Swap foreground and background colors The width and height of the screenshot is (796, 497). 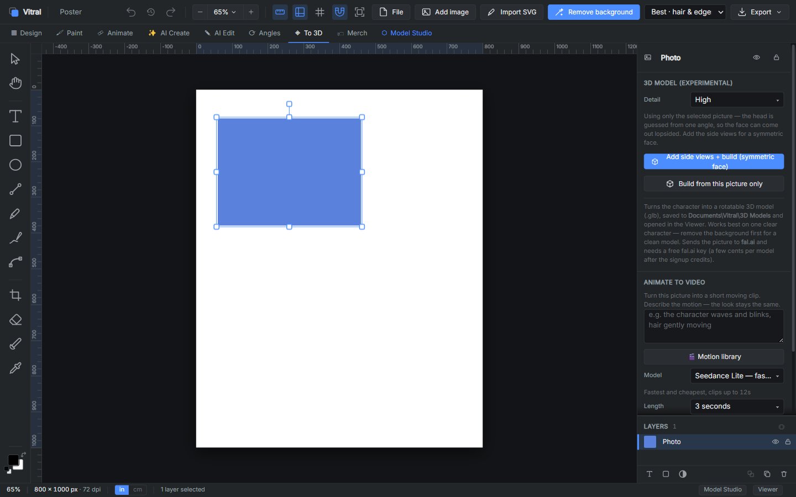pos(23,454)
